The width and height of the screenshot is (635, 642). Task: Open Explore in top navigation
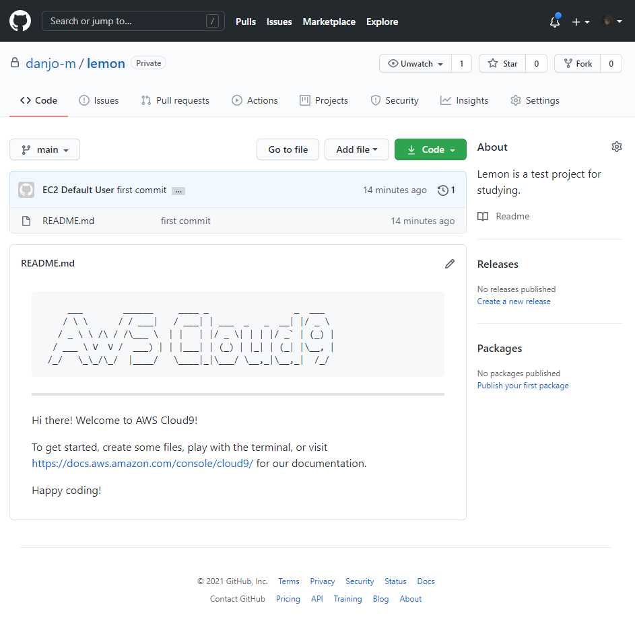click(382, 22)
